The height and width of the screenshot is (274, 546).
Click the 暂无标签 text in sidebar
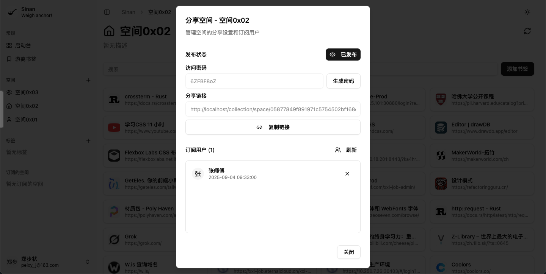click(x=17, y=152)
